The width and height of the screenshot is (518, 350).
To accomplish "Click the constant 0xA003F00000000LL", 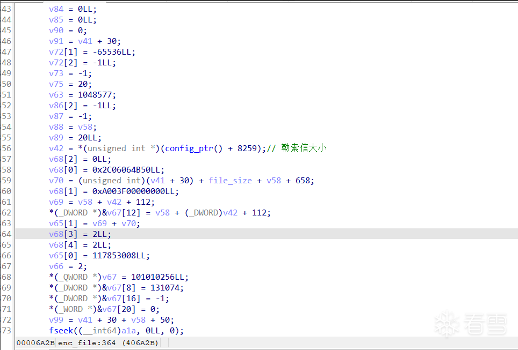I will [x=133, y=191].
